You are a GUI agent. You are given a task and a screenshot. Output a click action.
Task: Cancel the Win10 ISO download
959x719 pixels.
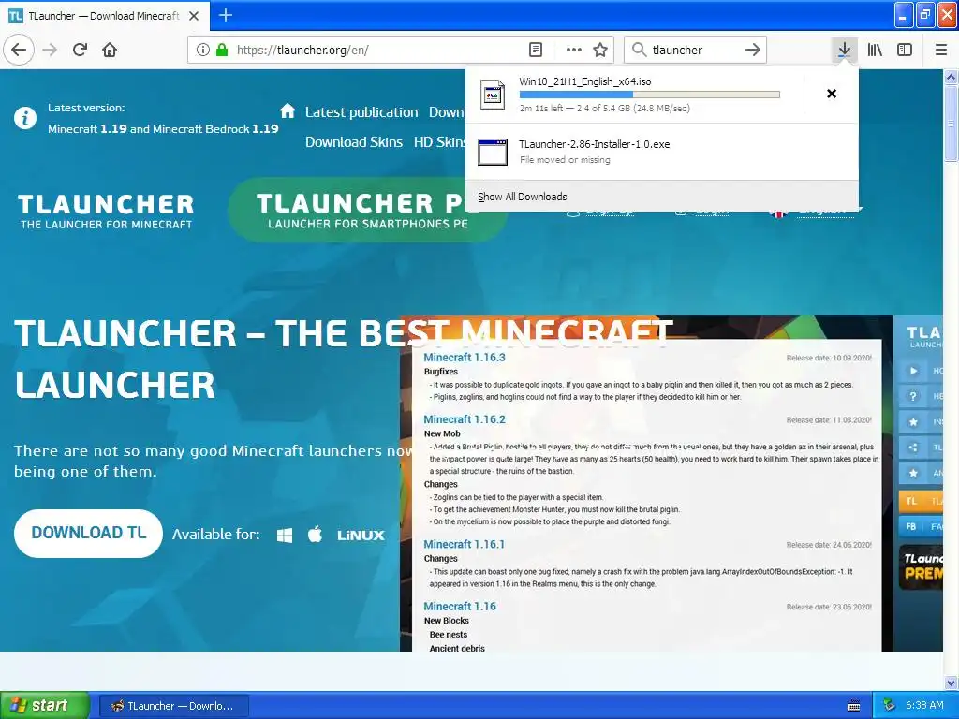(x=832, y=94)
